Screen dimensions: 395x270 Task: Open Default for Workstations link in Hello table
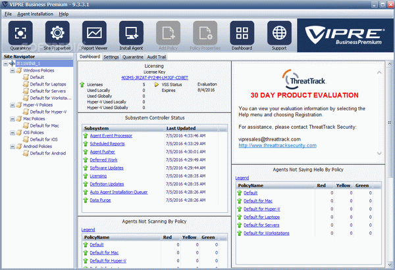pos(267,233)
